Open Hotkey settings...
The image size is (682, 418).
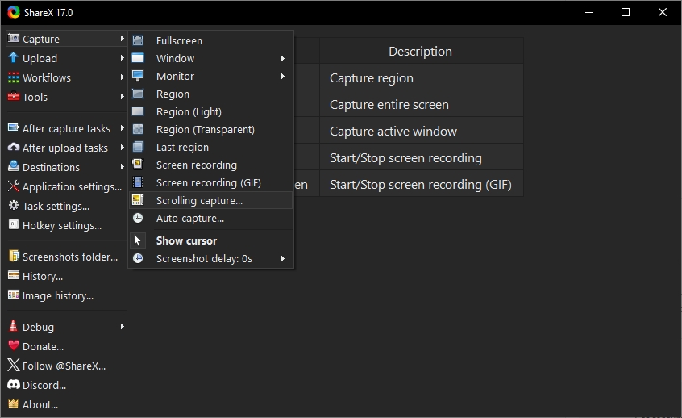click(x=66, y=226)
